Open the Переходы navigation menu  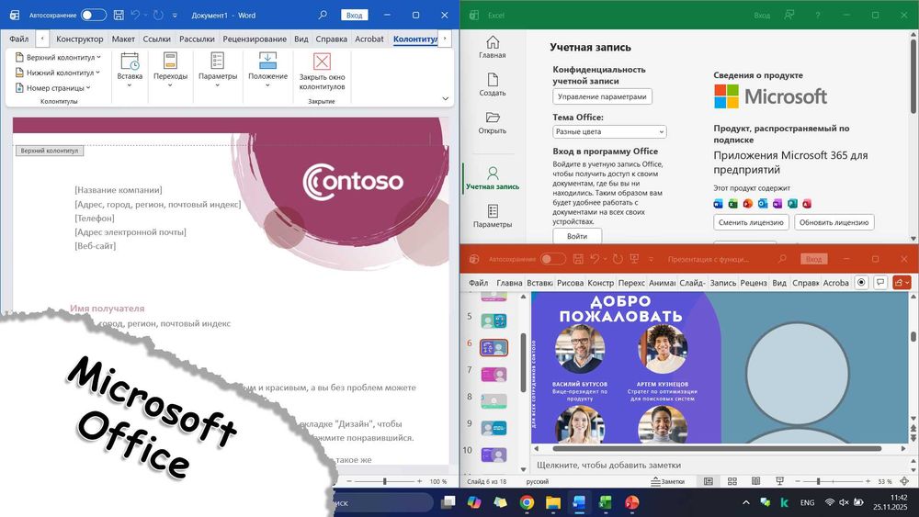pyautogui.click(x=170, y=71)
